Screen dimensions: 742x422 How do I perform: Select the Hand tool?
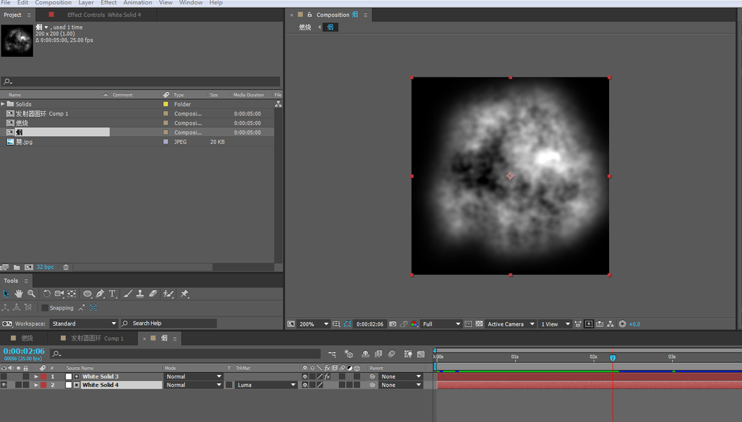tap(18, 294)
